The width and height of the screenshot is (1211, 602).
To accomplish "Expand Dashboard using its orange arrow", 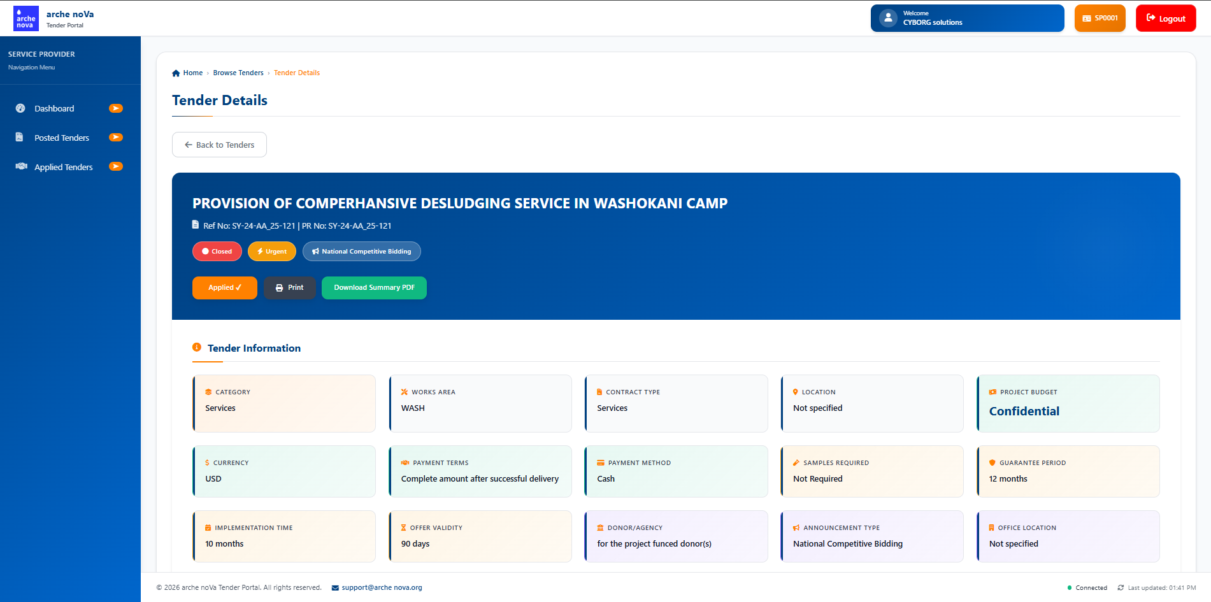I will [x=116, y=108].
